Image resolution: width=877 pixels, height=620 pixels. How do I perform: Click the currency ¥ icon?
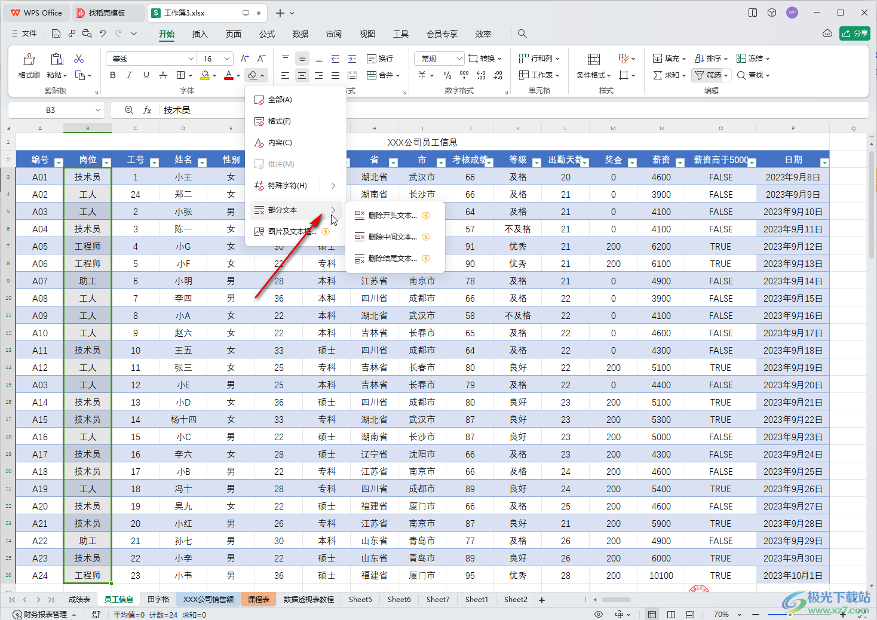[x=422, y=75]
